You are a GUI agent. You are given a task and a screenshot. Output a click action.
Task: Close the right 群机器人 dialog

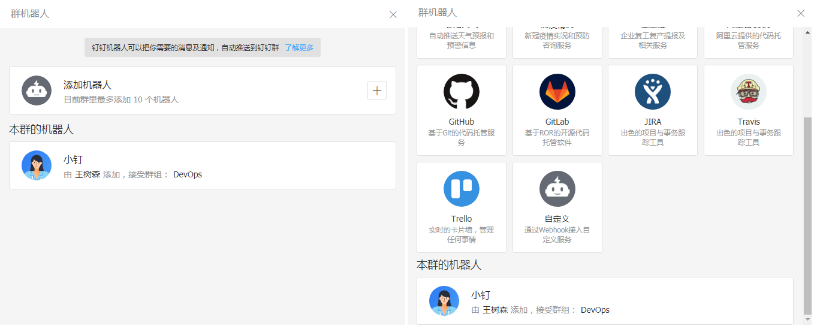pos(801,13)
